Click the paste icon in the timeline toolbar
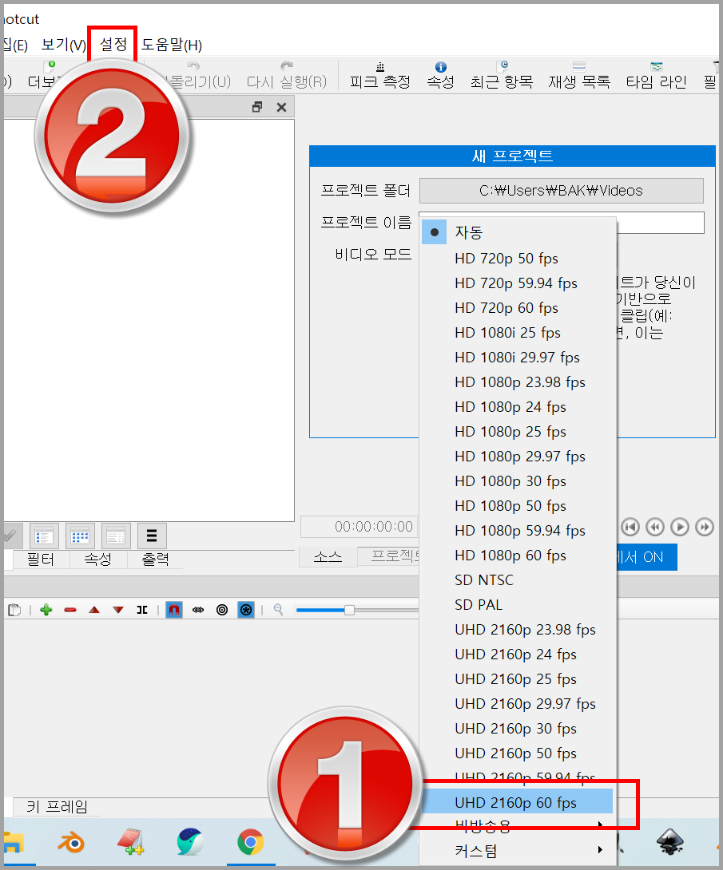 tap(14, 610)
